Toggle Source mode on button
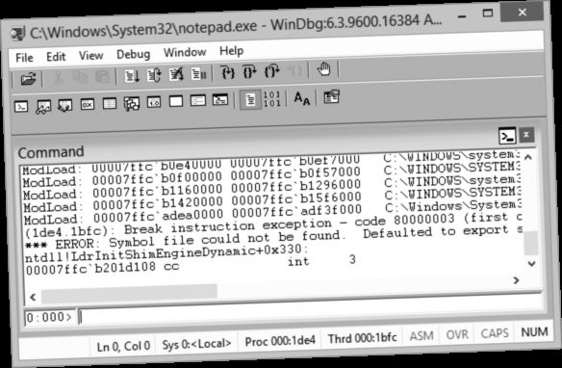This screenshot has height=368, width=562. coord(250,99)
